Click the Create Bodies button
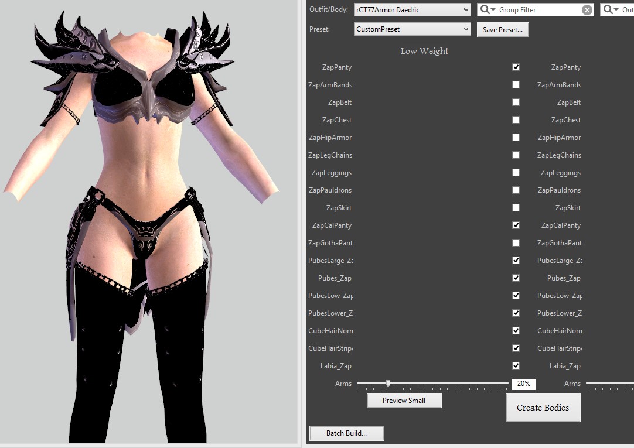 tap(543, 408)
